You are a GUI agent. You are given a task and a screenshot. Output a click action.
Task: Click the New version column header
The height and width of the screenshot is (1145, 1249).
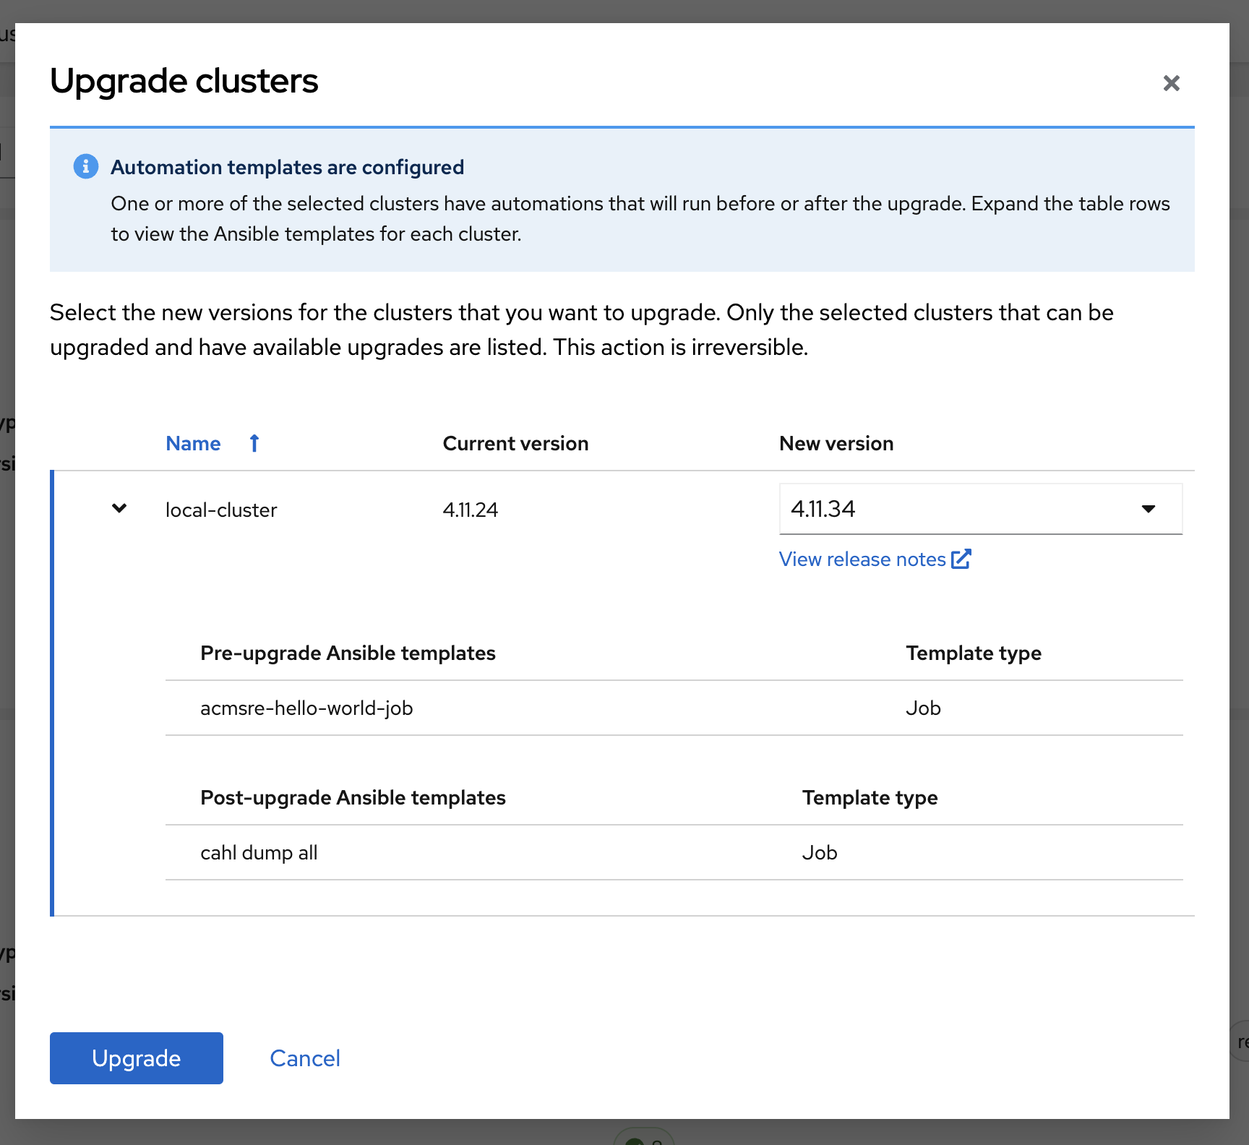(x=836, y=443)
